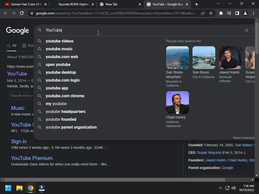Bookmark this page with the star icon
259x194 pixels.
click(211, 13)
